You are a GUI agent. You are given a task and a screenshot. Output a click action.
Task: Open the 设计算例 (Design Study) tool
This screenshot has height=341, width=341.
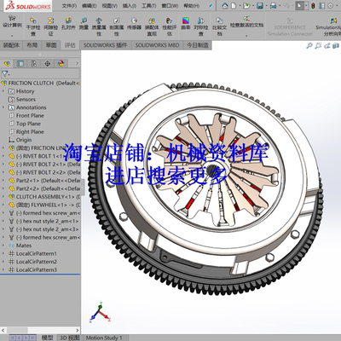12,22
